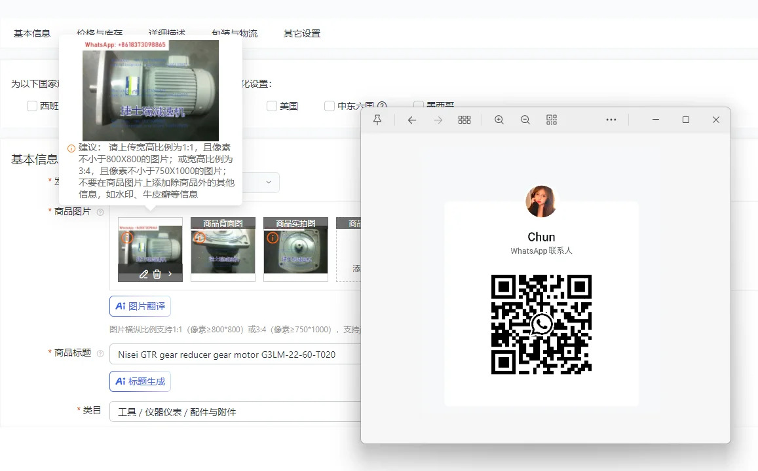This screenshot has width=758, height=471.
Task: Switch to the 包装与物流 tab
Action: point(235,33)
